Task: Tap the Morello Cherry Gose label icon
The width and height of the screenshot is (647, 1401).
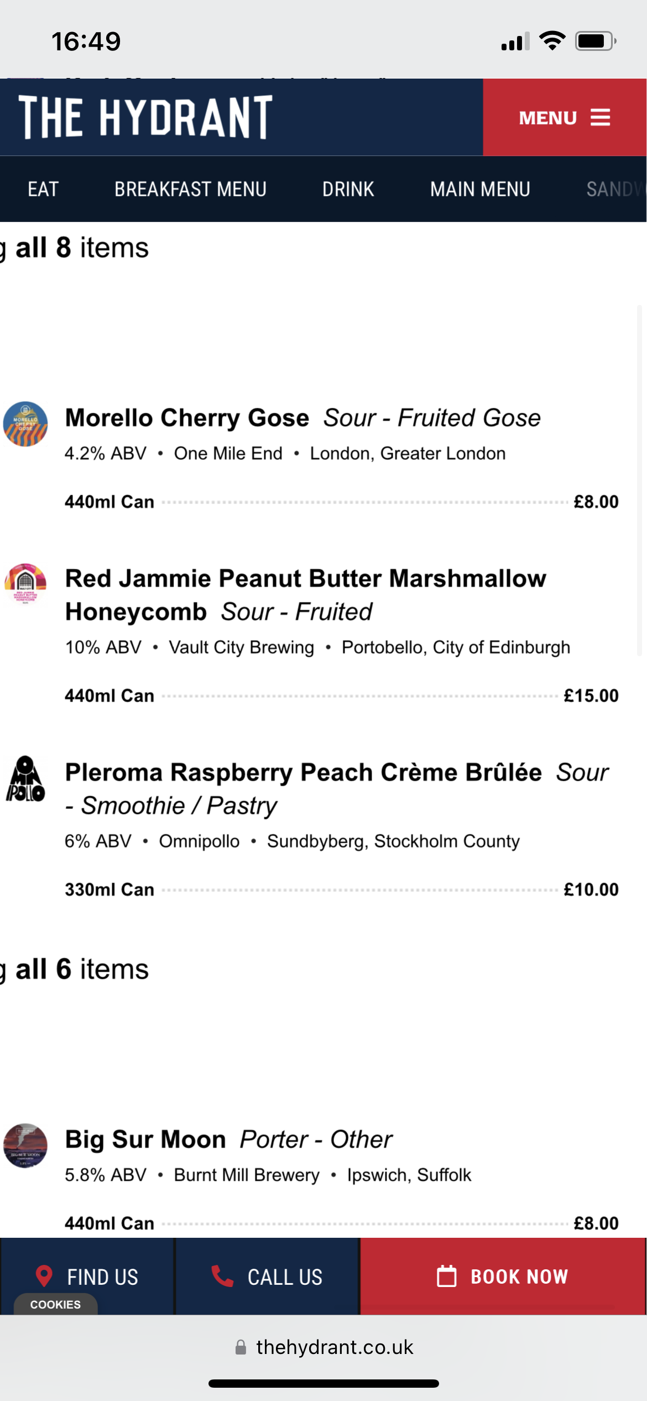Action: [25, 424]
